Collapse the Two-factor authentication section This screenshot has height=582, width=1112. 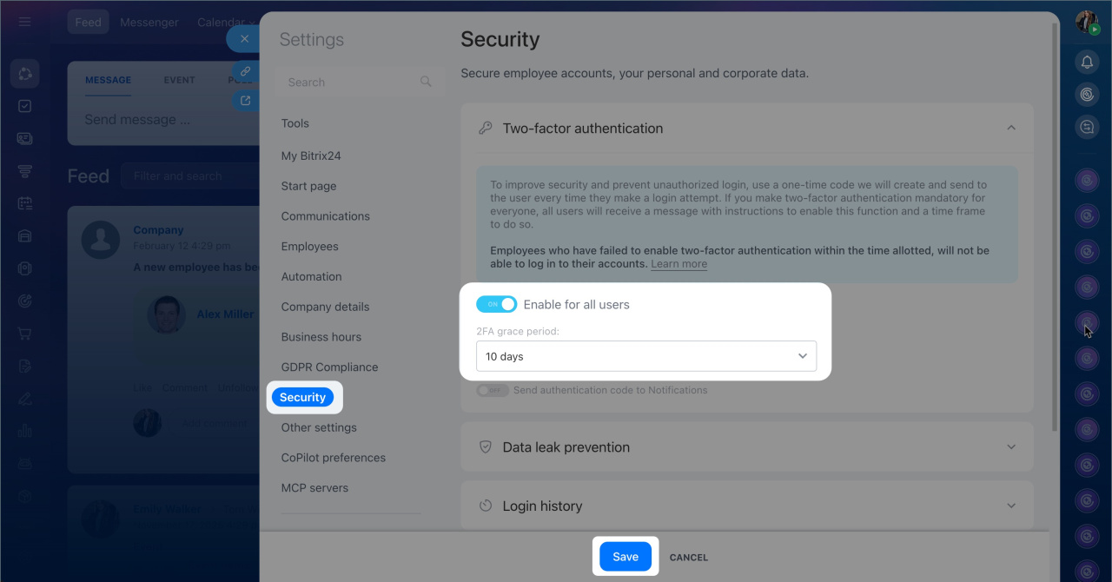[x=1011, y=129]
